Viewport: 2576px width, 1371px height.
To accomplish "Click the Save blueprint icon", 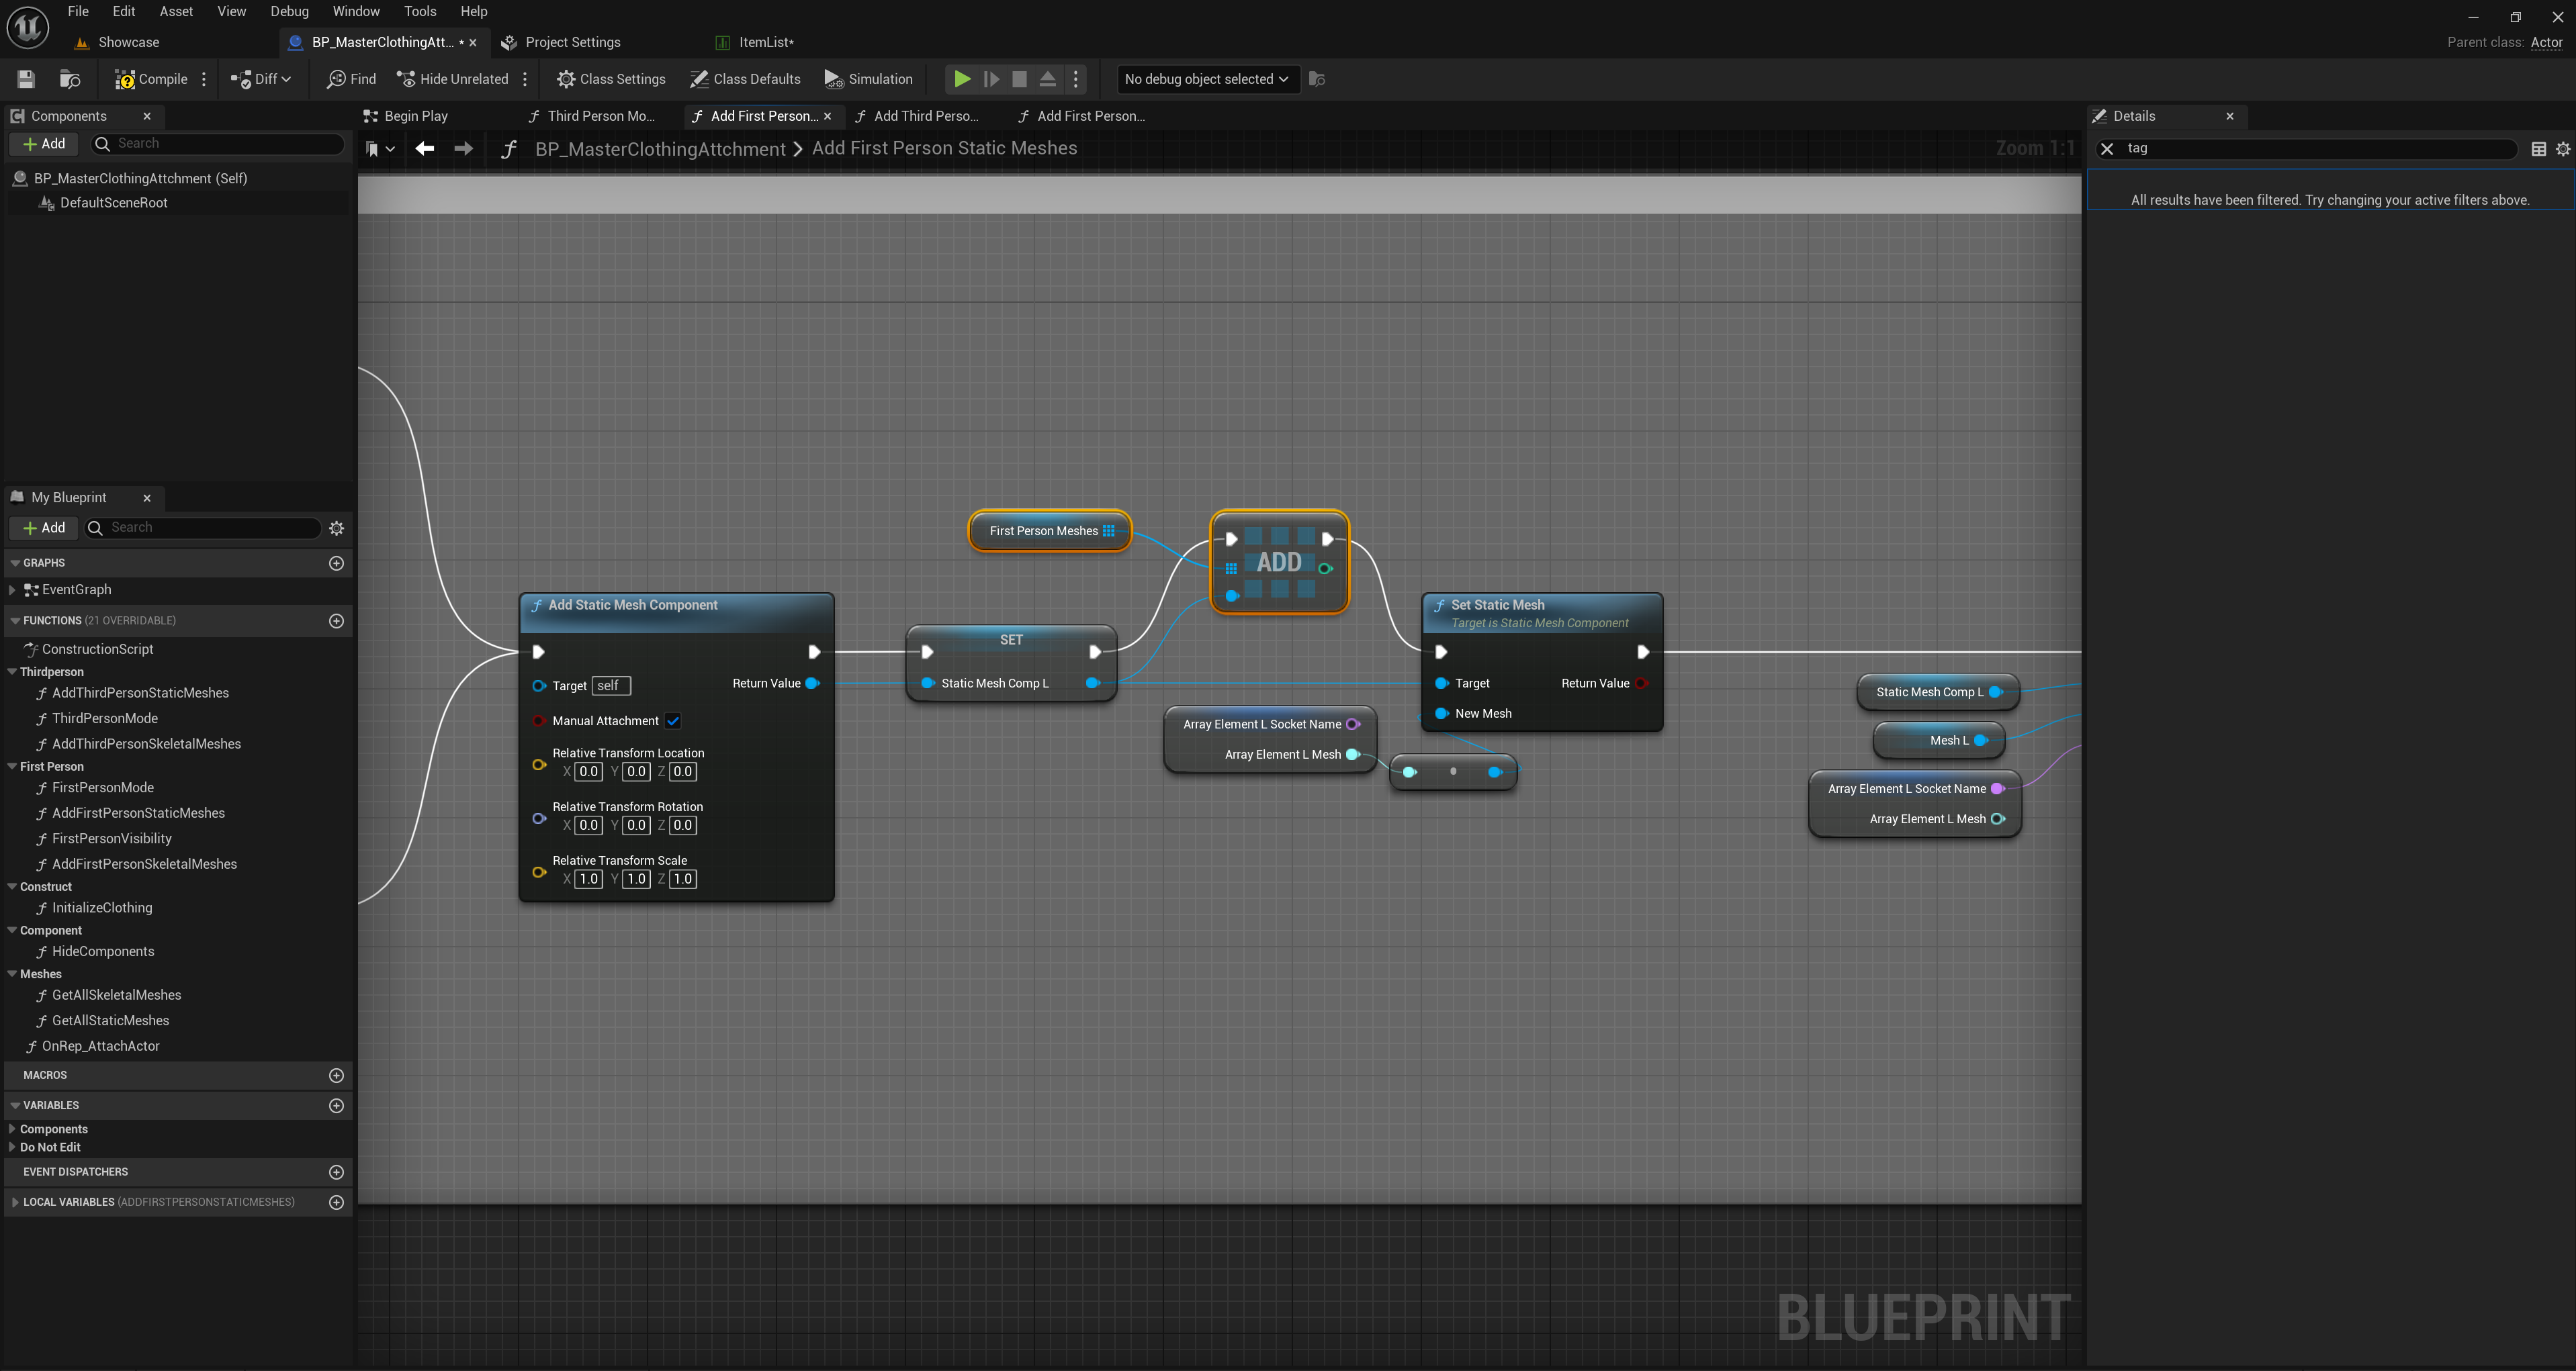I will pyautogui.click(x=26, y=79).
